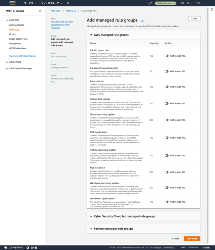Enable WordPress application rule group

click(167, 202)
